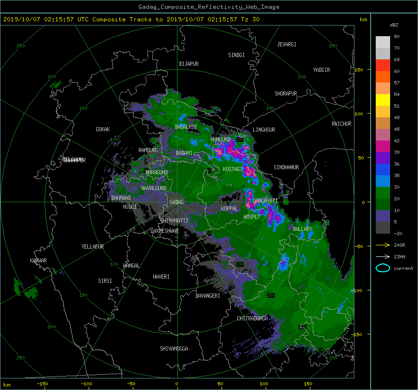Click the 150 km tick on right axis
The height and width of the screenshot is (390, 418).
[x=359, y=70]
